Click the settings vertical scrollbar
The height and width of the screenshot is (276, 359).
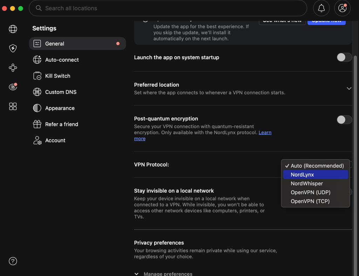pyautogui.click(x=355, y=165)
